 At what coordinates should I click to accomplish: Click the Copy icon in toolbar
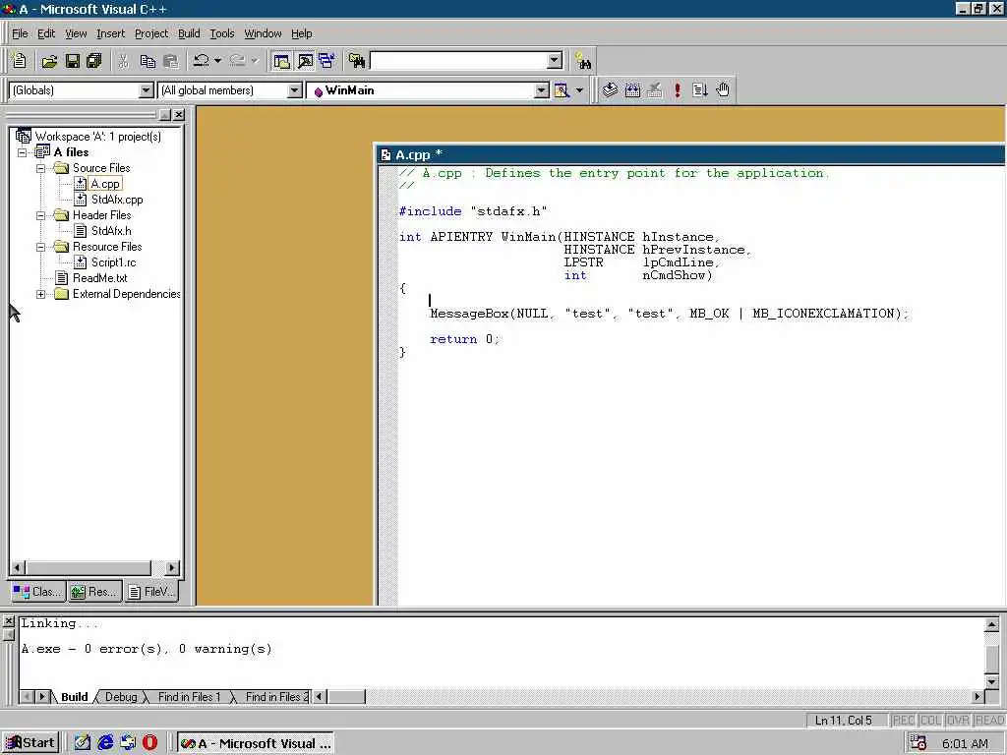point(148,61)
